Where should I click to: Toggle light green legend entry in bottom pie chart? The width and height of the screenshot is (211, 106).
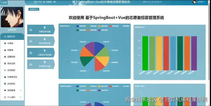pos(92,86)
